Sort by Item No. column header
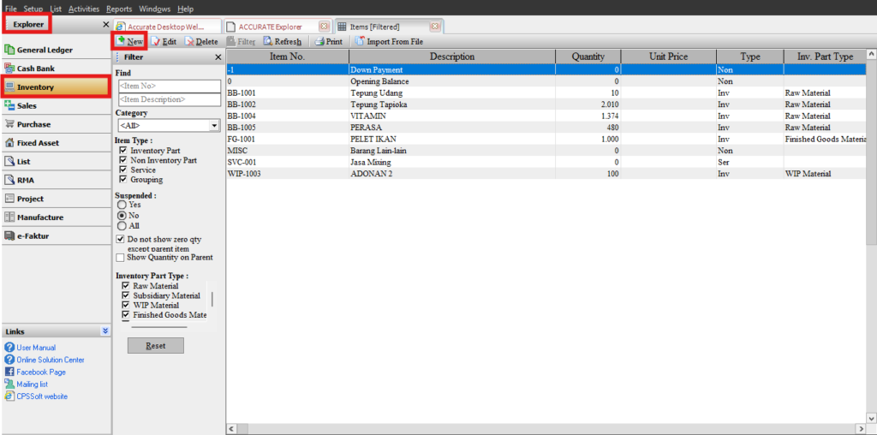This screenshot has height=435, width=877. (288, 57)
